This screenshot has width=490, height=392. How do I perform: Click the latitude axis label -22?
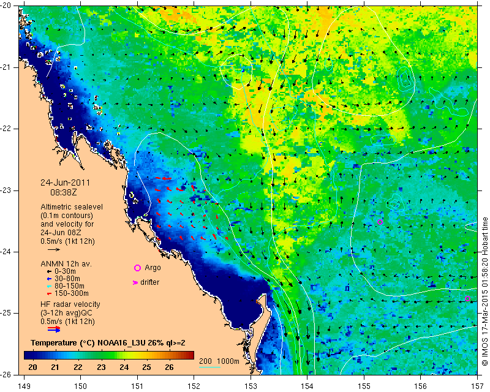[x=6, y=129]
